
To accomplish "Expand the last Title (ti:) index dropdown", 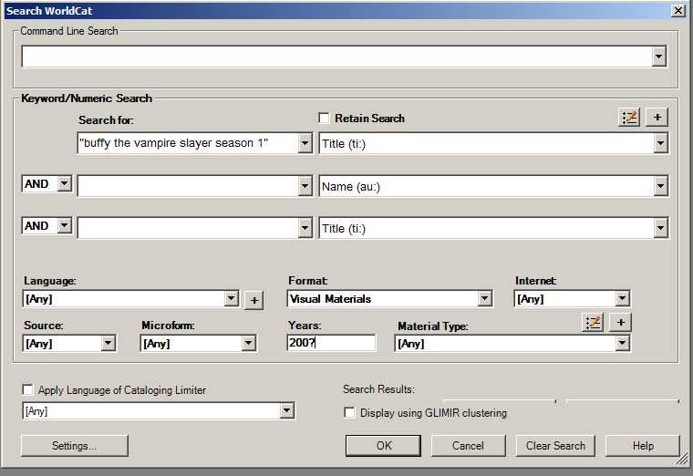I will tap(660, 228).
